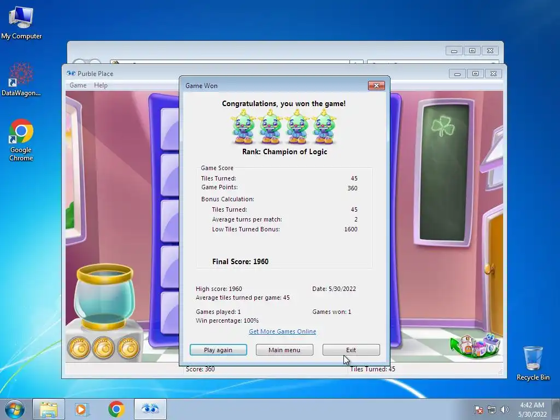Open the volume speaker tray icon
Screen dimensions: 560x420
[504, 410]
